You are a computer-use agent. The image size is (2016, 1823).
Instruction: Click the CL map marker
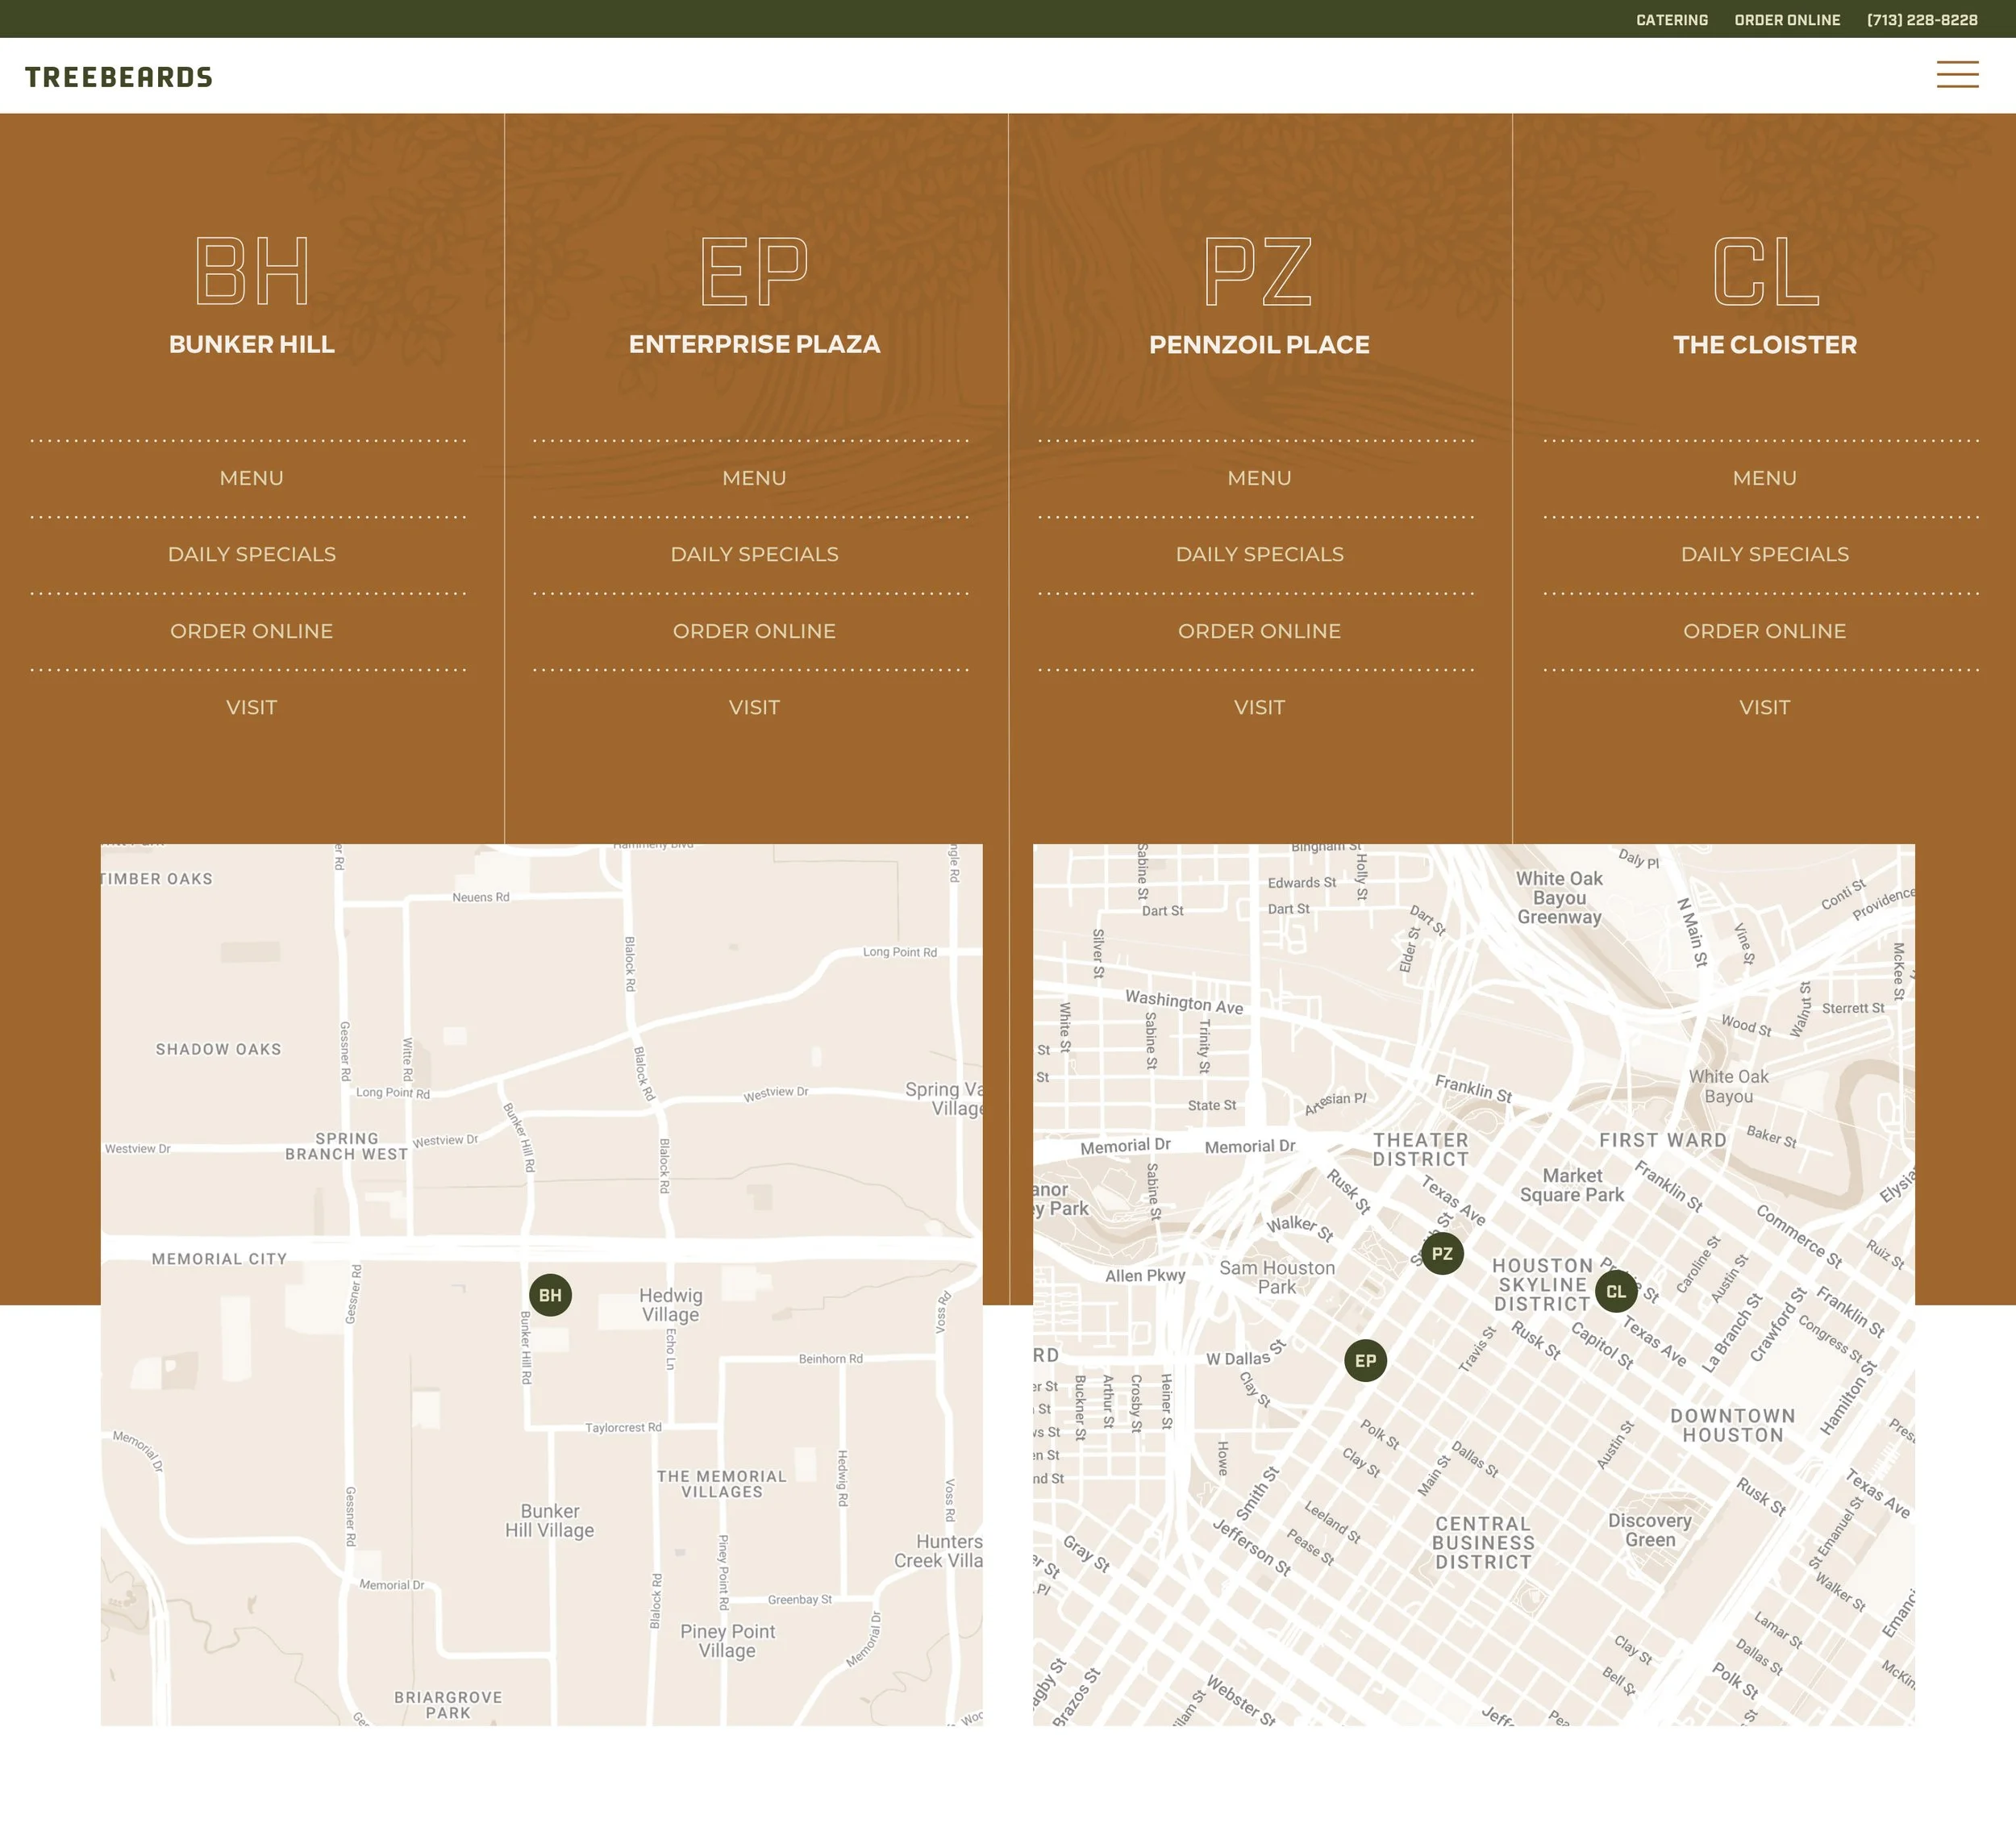click(1616, 1291)
